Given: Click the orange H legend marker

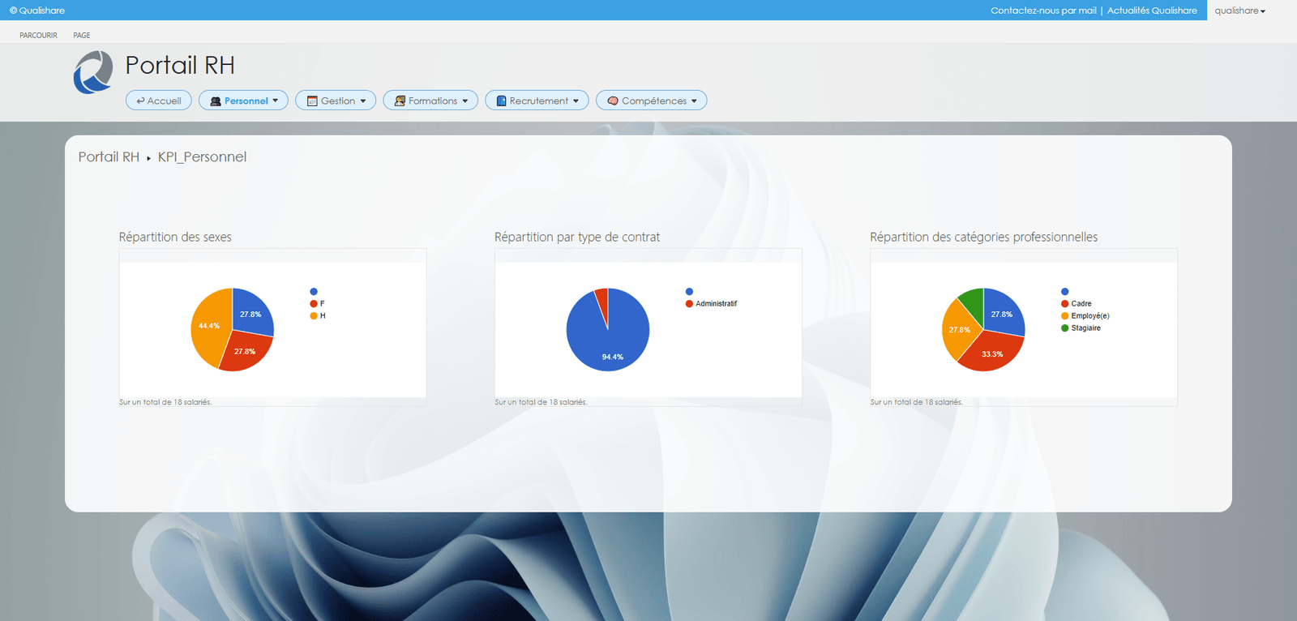Looking at the screenshot, I should click(314, 316).
